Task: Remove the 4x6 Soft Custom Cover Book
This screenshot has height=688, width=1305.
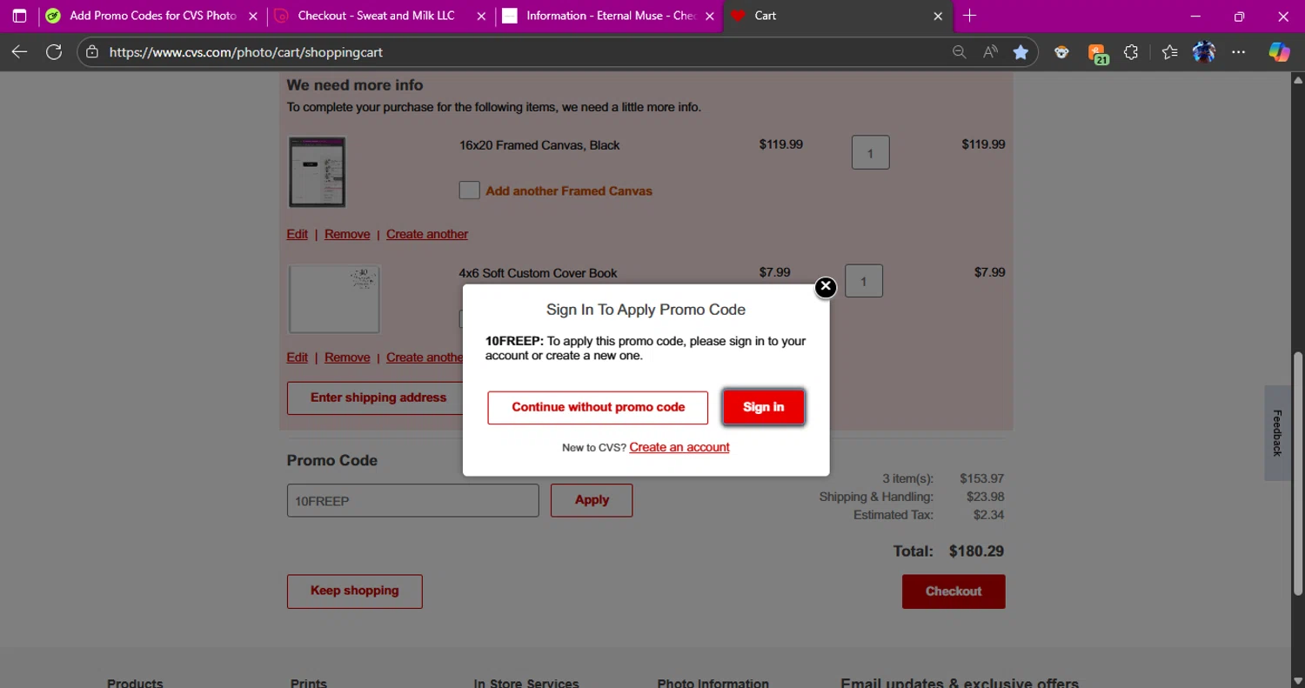Action: 347,357
